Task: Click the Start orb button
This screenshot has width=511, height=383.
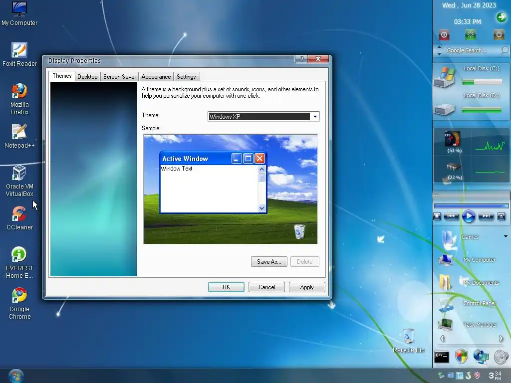Action: [15, 376]
